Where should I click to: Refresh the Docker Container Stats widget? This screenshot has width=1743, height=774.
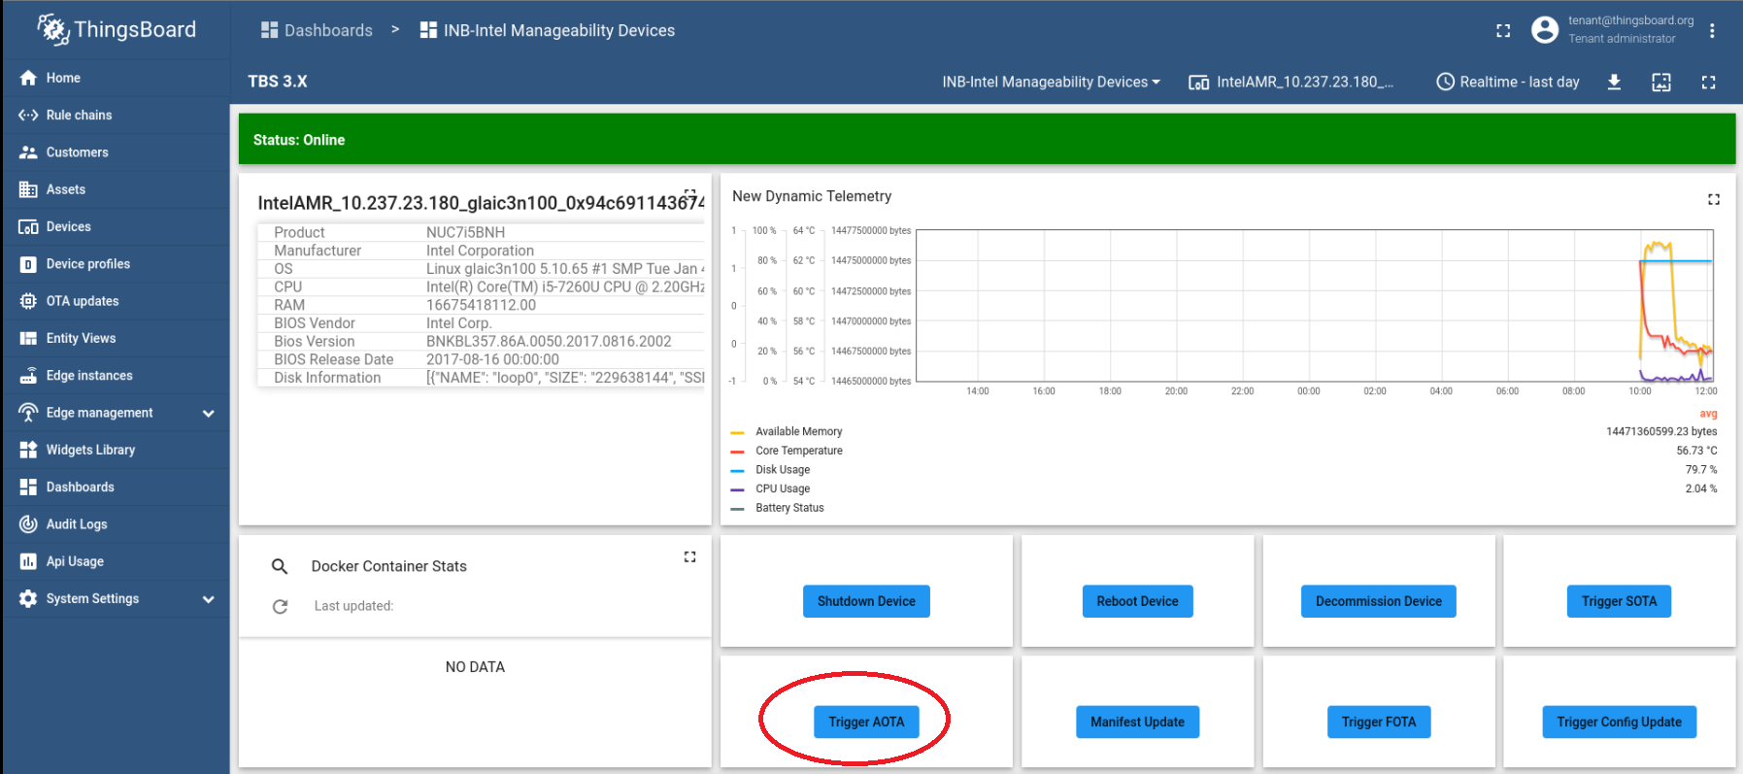(280, 606)
